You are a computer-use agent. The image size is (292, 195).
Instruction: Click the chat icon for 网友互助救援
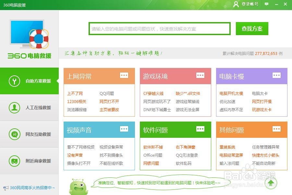tap(14, 134)
